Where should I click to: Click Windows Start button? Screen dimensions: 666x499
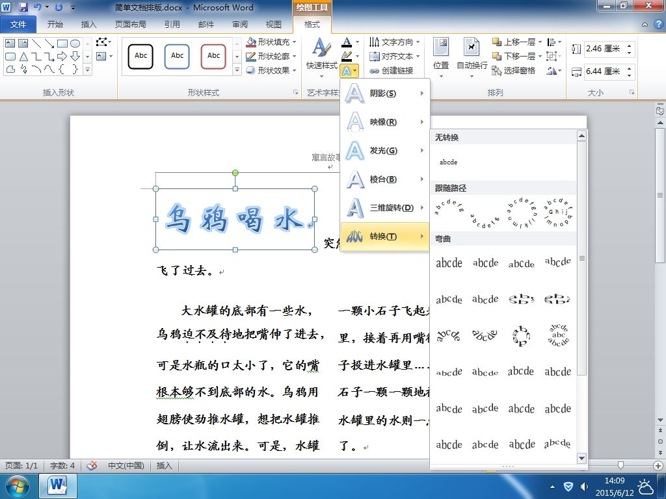pyautogui.click(x=16, y=486)
